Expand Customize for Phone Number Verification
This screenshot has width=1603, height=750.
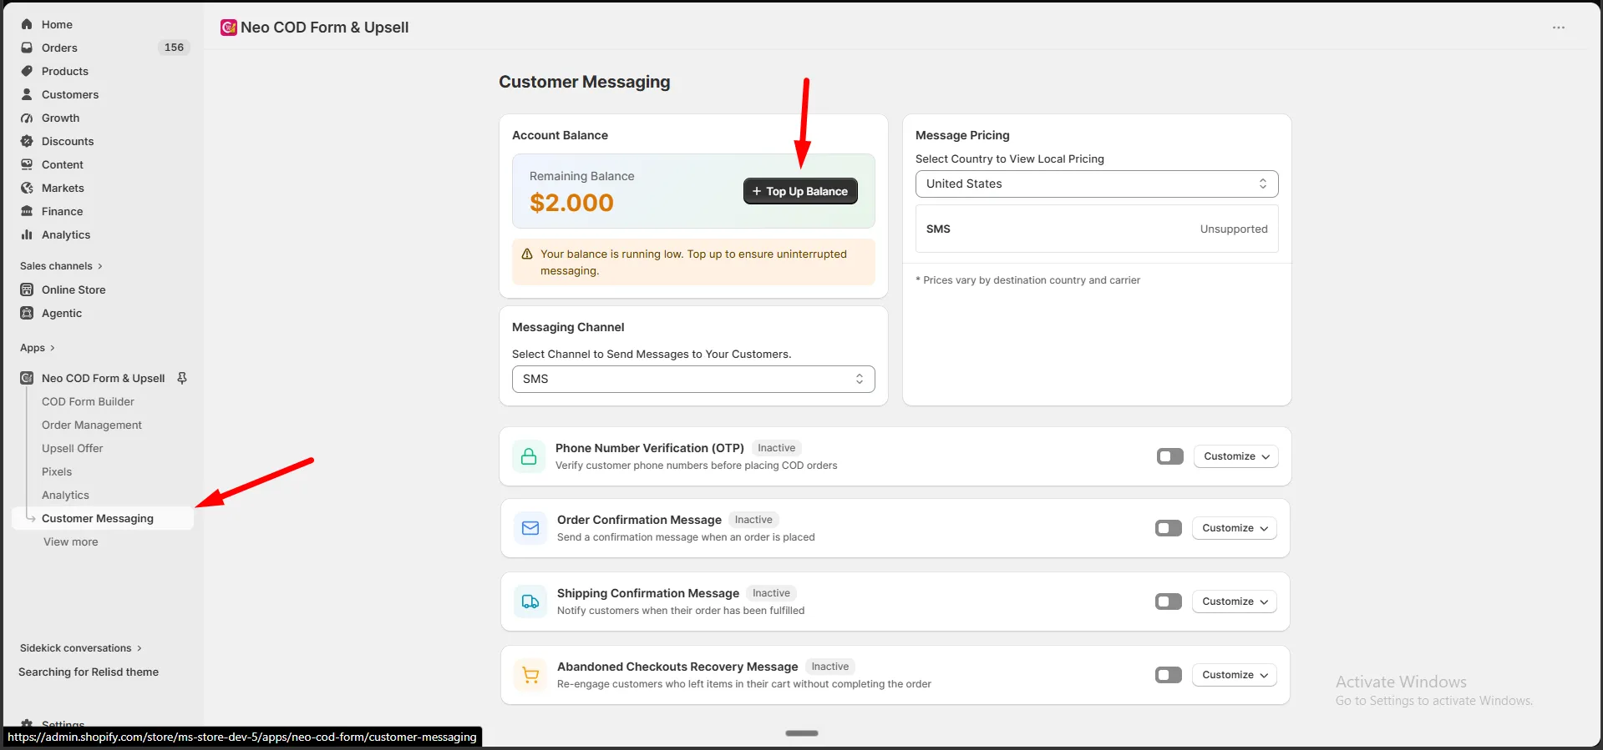[1236, 456]
